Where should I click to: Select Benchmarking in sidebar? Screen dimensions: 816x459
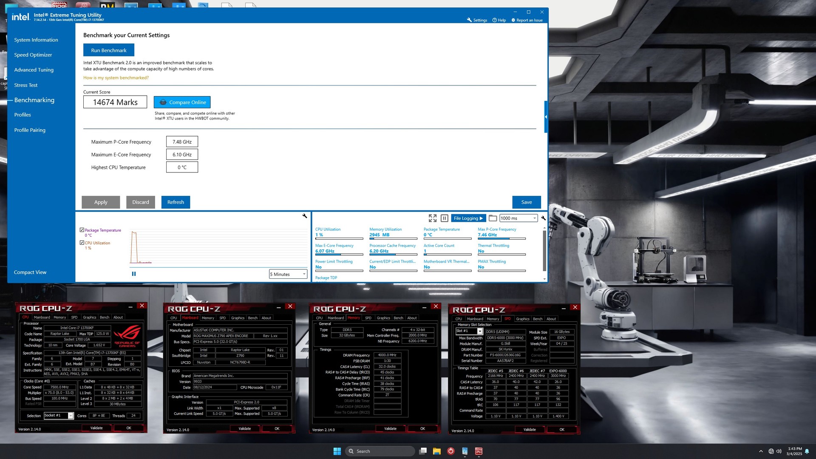pos(34,100)
